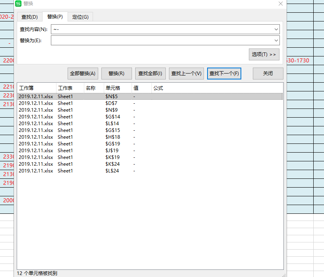Focus the 查找内容(N) input field

click(165, 29)
